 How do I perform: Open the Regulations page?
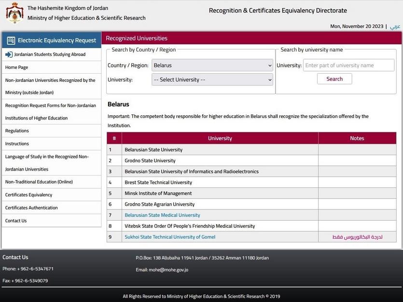pos(17,131)
